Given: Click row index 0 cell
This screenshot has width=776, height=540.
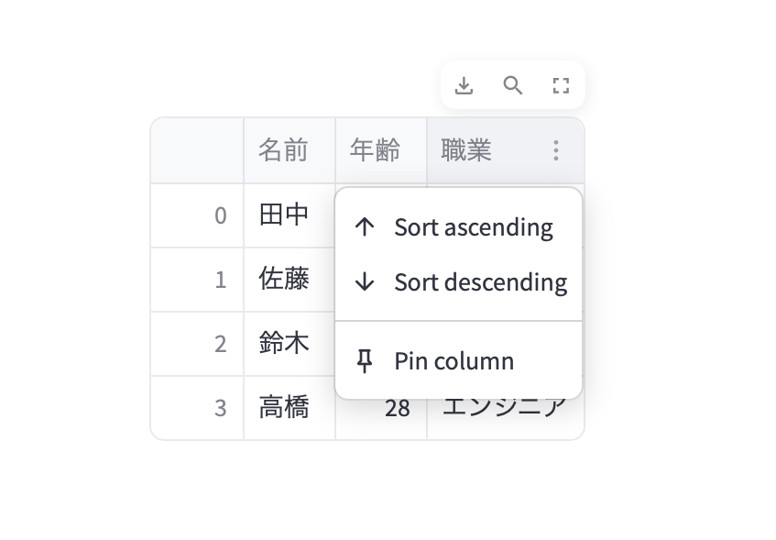Looking at the screenshot, I should pos(197,215).
